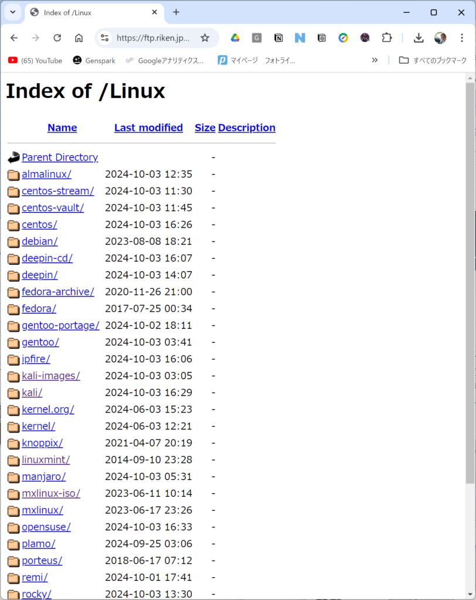Click the Extensions puzzle piece icon
The width and height of the screenshot is (476, 600).
(x=386, y=37)
